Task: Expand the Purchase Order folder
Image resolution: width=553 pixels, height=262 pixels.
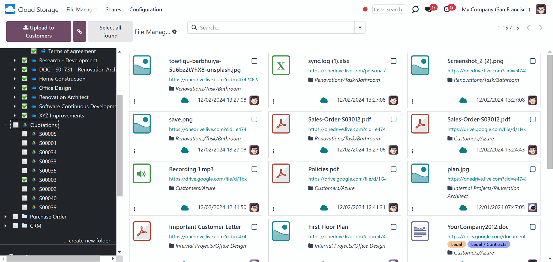Action: point(5,217)
